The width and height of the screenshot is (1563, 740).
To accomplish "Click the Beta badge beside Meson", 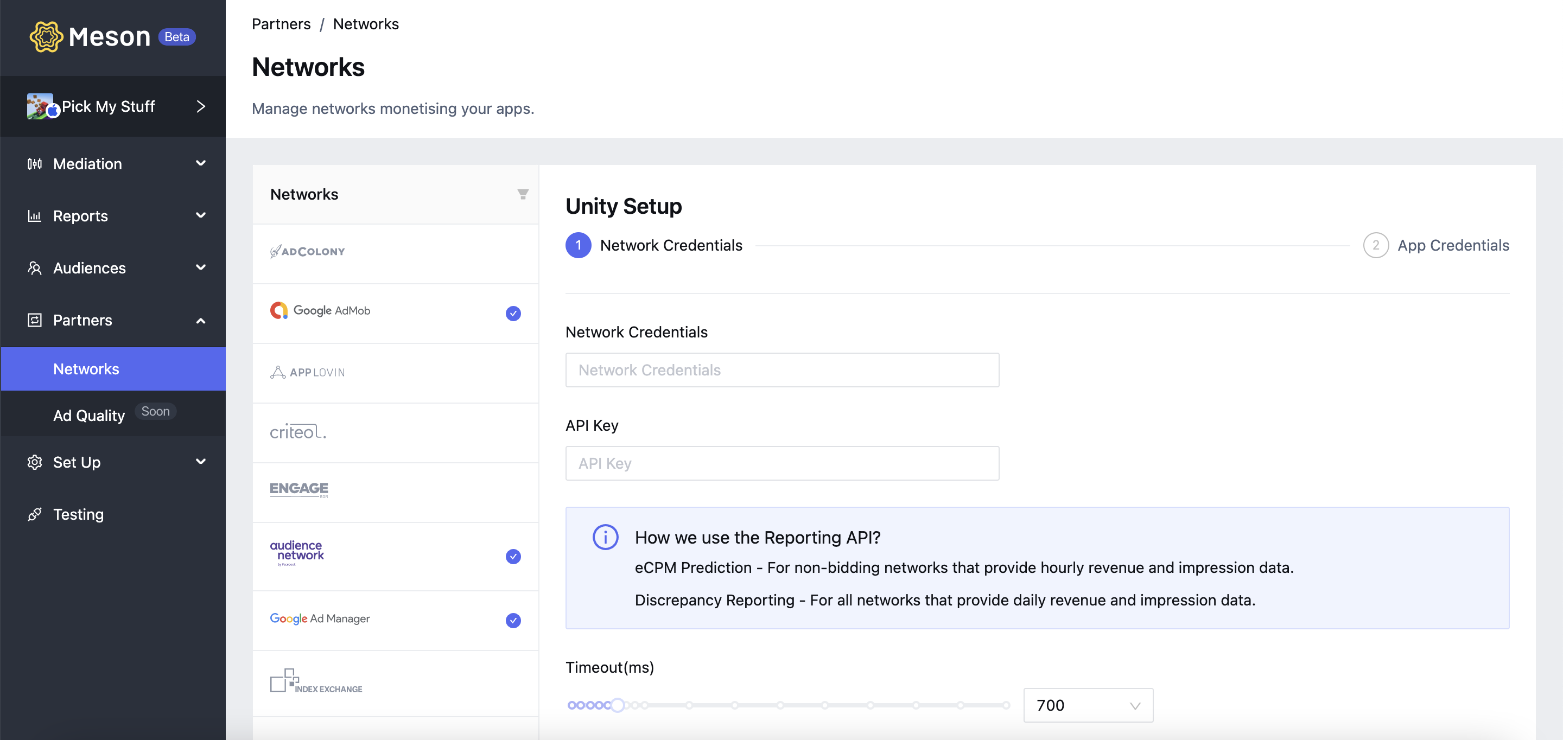I will pos(176,37).
